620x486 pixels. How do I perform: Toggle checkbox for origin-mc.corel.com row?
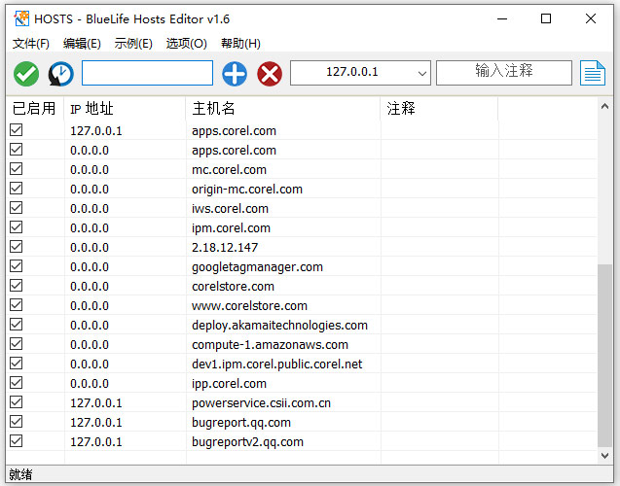(x=17, y=189)
